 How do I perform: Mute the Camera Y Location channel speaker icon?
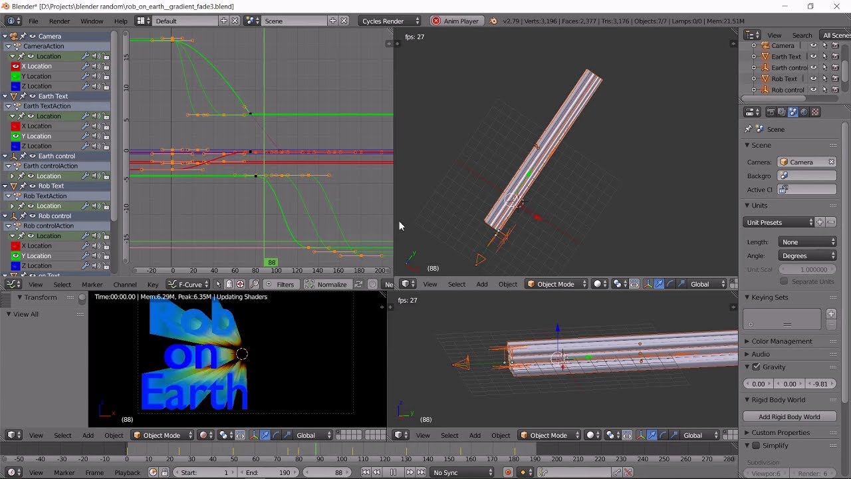pos(96,76)
